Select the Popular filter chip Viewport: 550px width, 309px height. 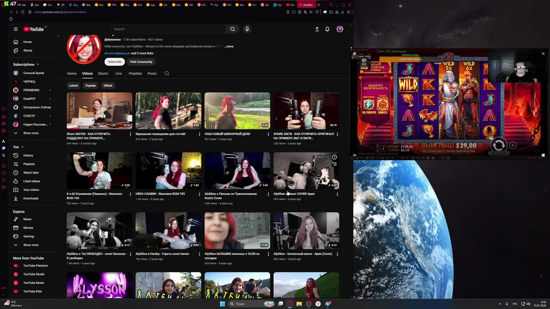click(91, 85)
